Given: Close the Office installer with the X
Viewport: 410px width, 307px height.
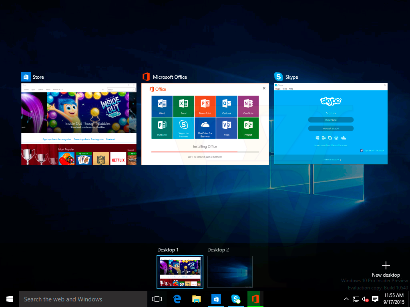Looking at the screenshot, I should [x=264, y=88].
